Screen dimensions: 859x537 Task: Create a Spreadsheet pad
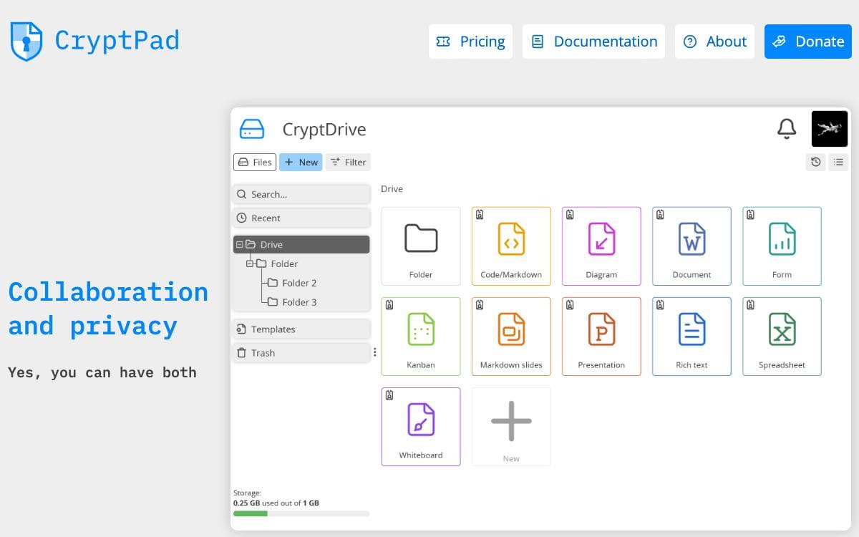pyautogui.click(x=782, y=337)
